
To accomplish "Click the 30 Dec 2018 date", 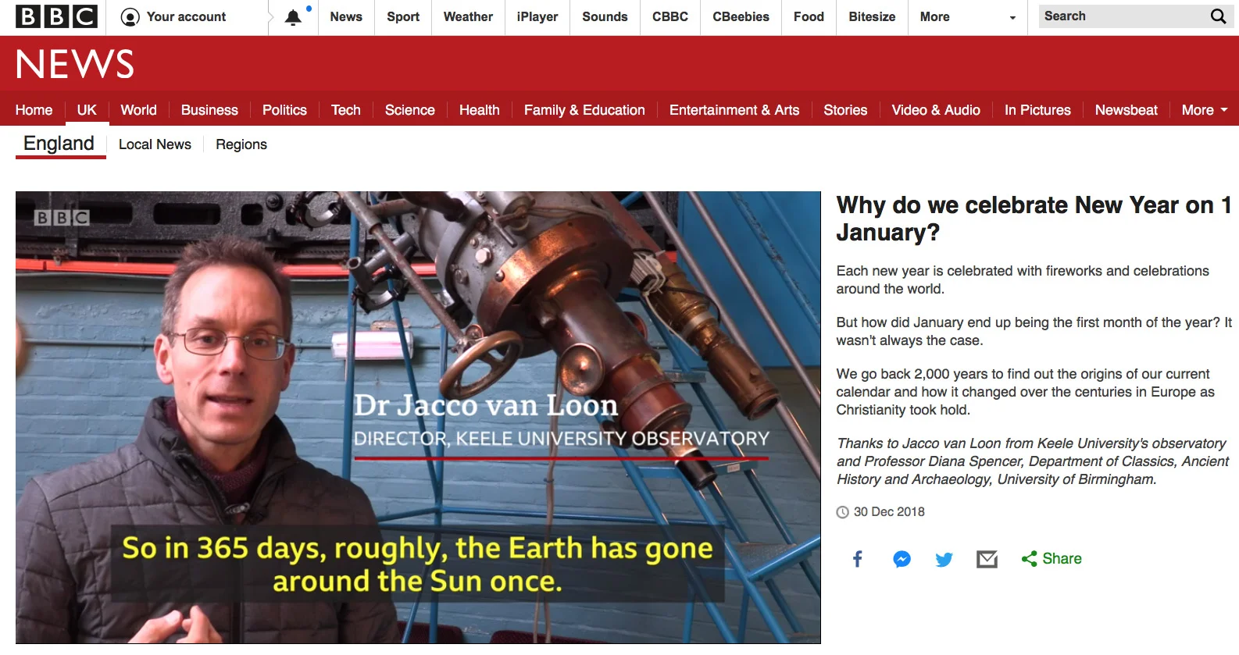I will tap(889, 512).
